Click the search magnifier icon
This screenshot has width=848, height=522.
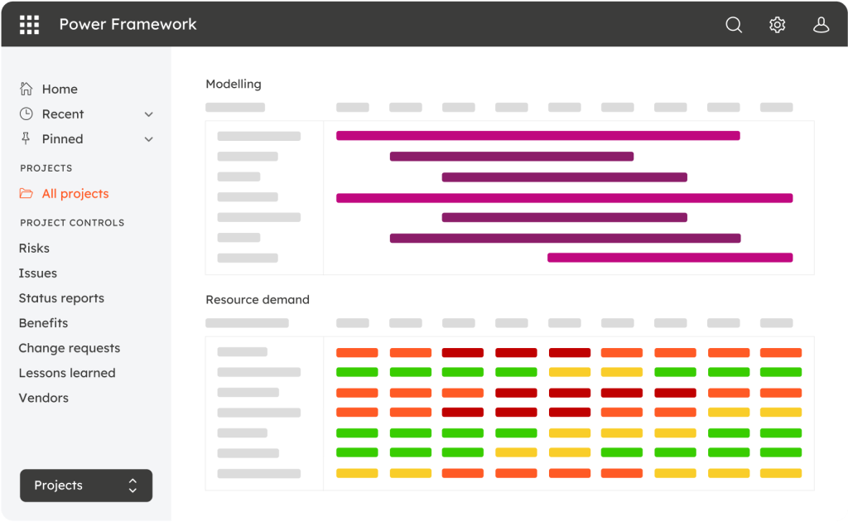pyautogui.click(x=734, y=25)
